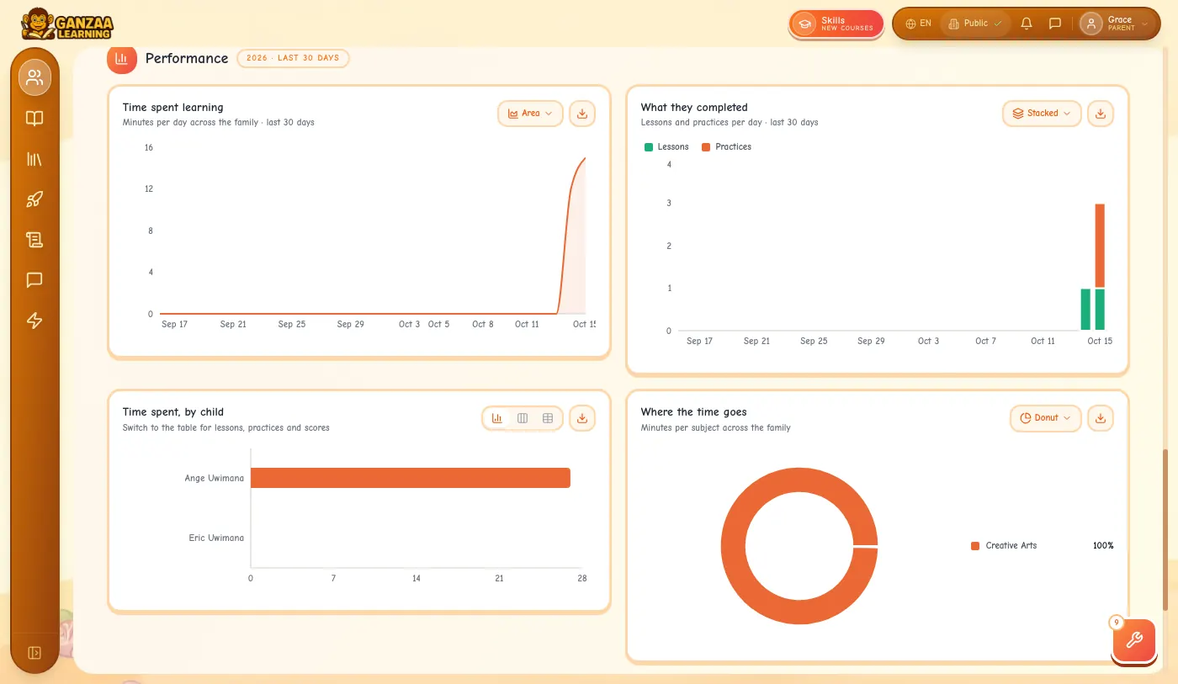
Task: Select the lightning bolt sidebar icon
Action: tap(34, 321)
